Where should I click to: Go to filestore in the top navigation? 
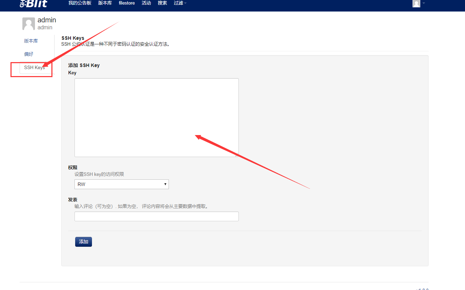tap(127, 3)
